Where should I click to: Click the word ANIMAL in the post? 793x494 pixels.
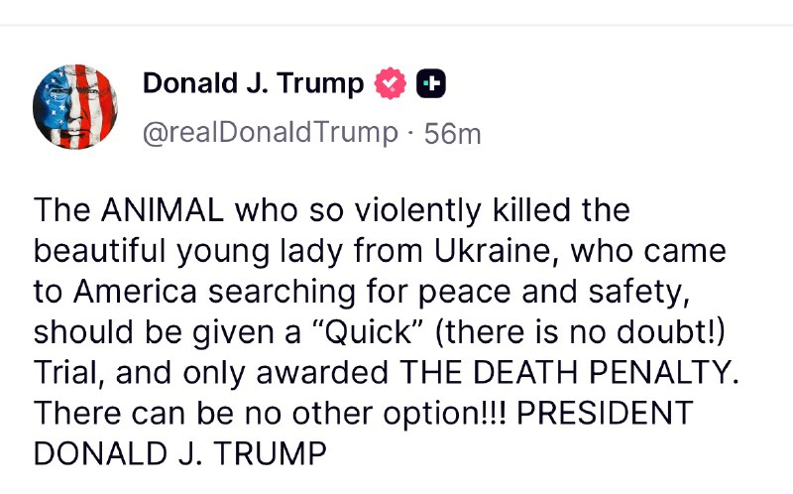(163, 210)
